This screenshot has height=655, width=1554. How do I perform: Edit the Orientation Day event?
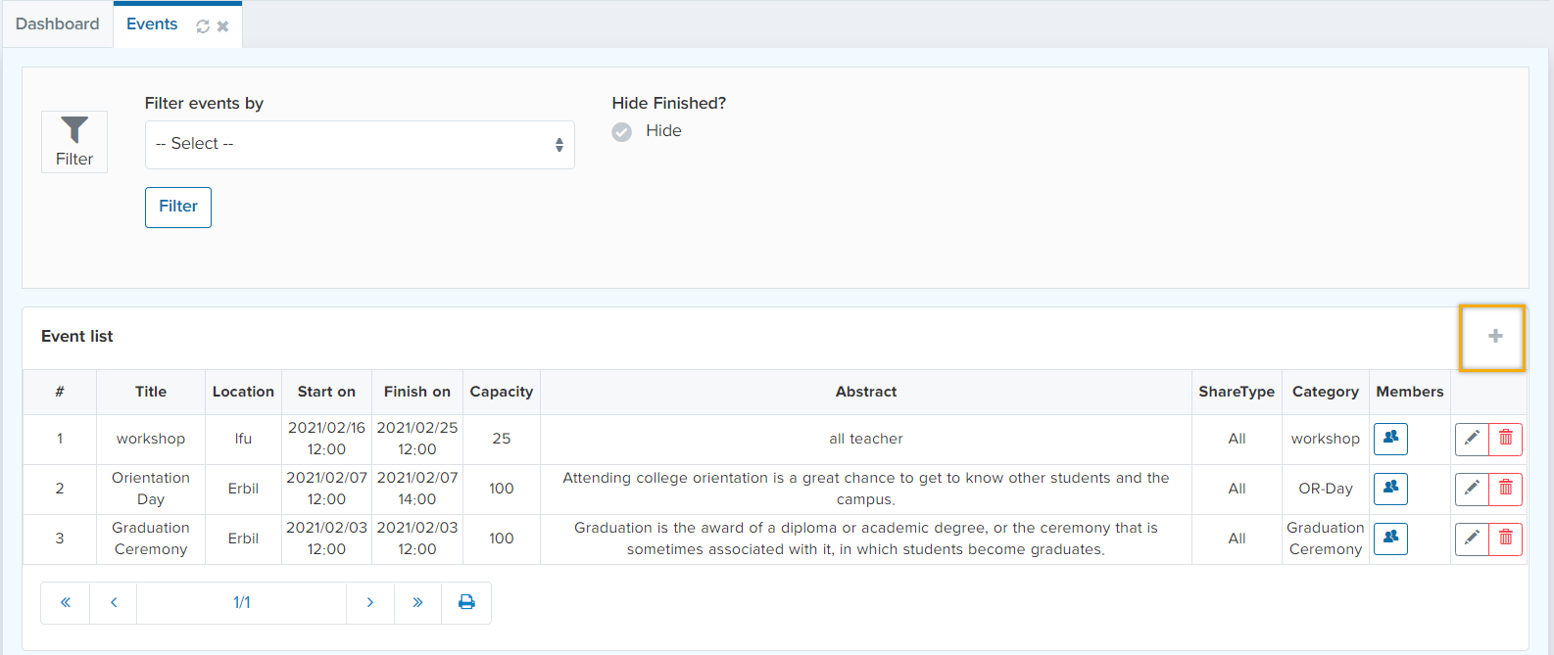pyautogui.click(x=1472, y=489)
